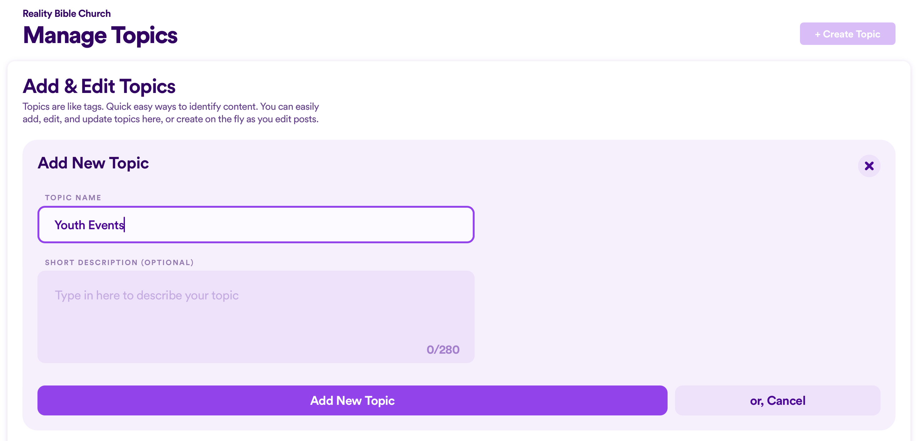The height and width of the screenshot is (441, 918).
Task: Click the Manage Topics page title
Action: 100,35
